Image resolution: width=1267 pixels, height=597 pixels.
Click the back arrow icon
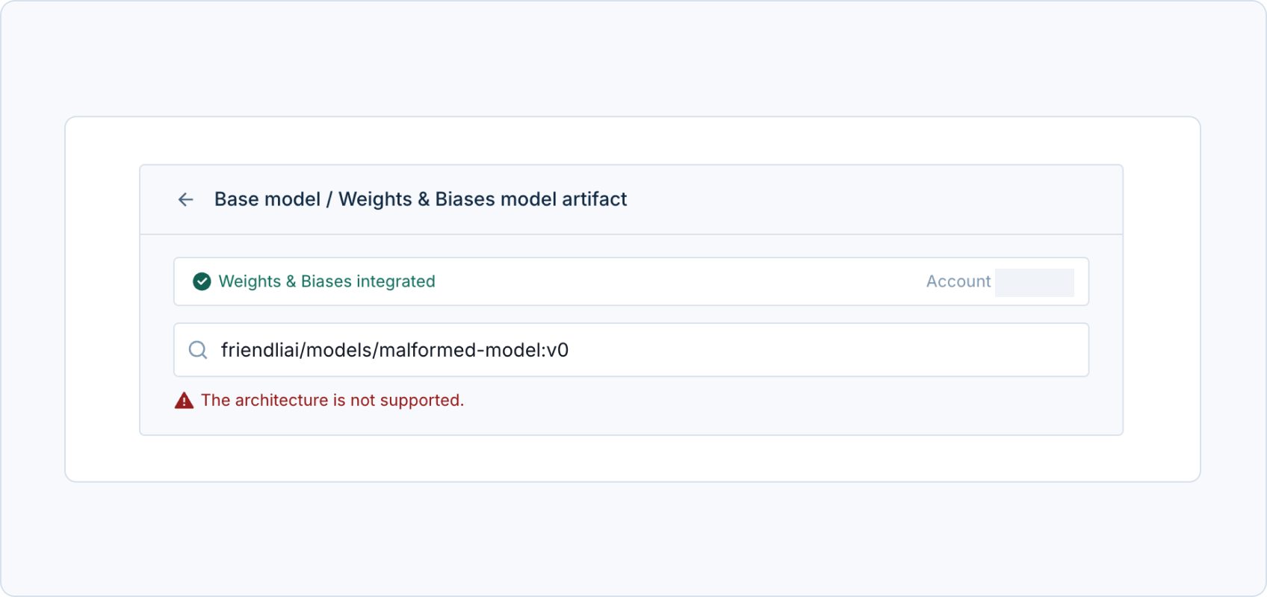pos(185,199)
